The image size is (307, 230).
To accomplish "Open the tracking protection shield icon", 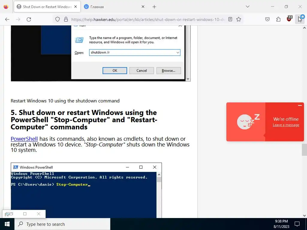I will click(x=57, y=19).
